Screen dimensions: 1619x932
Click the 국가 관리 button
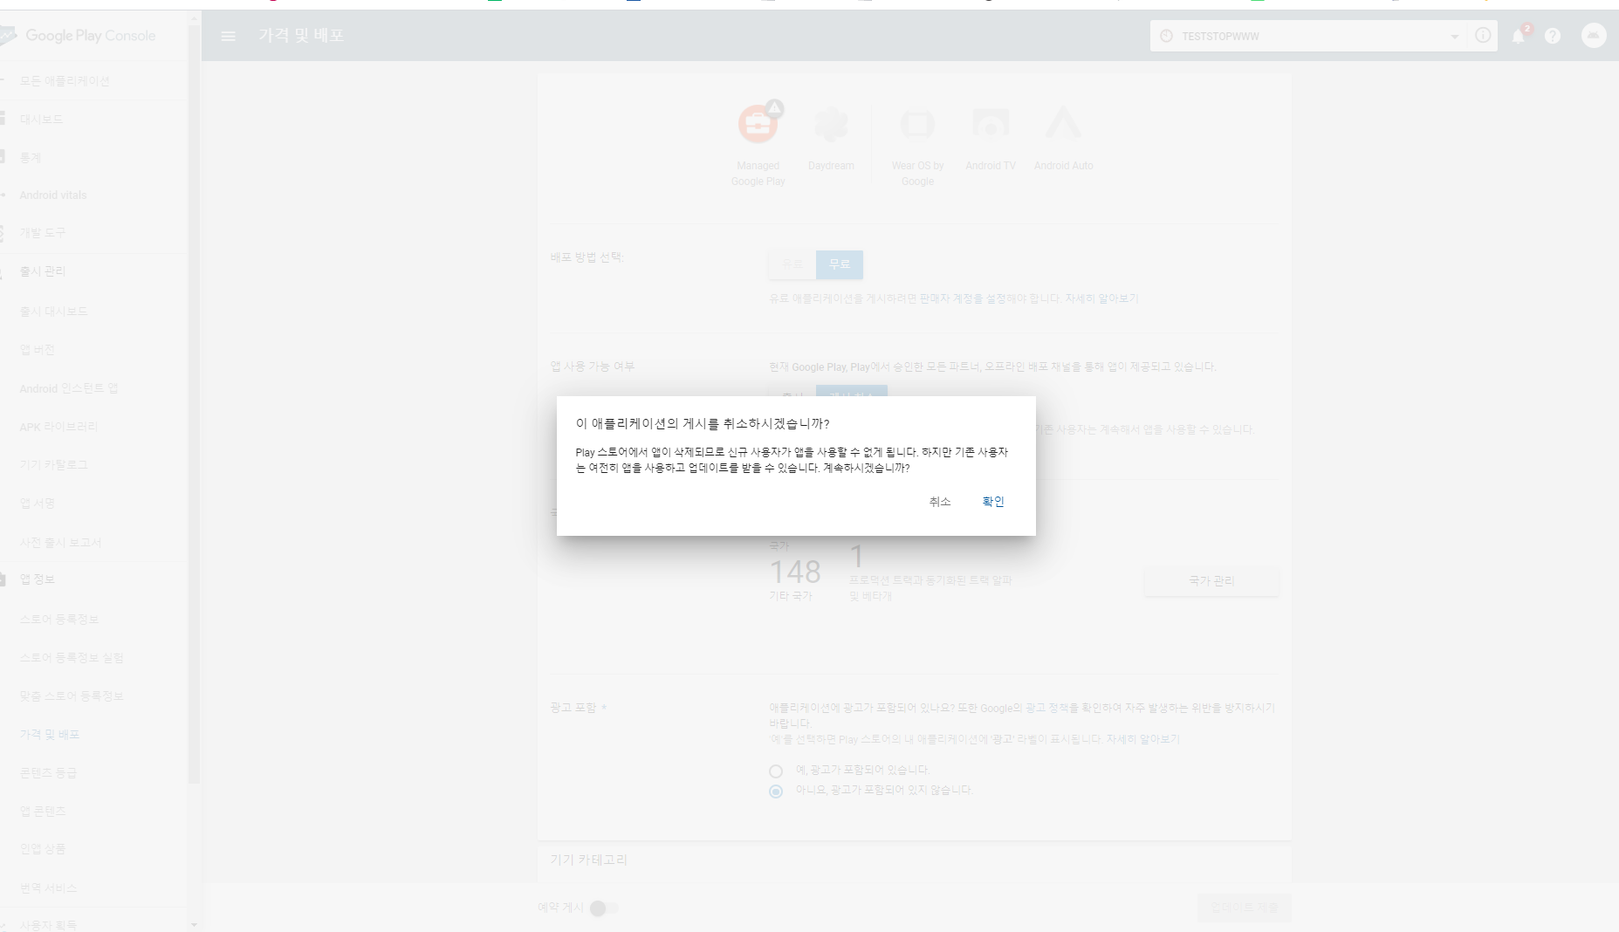[x=1211, y=581]
